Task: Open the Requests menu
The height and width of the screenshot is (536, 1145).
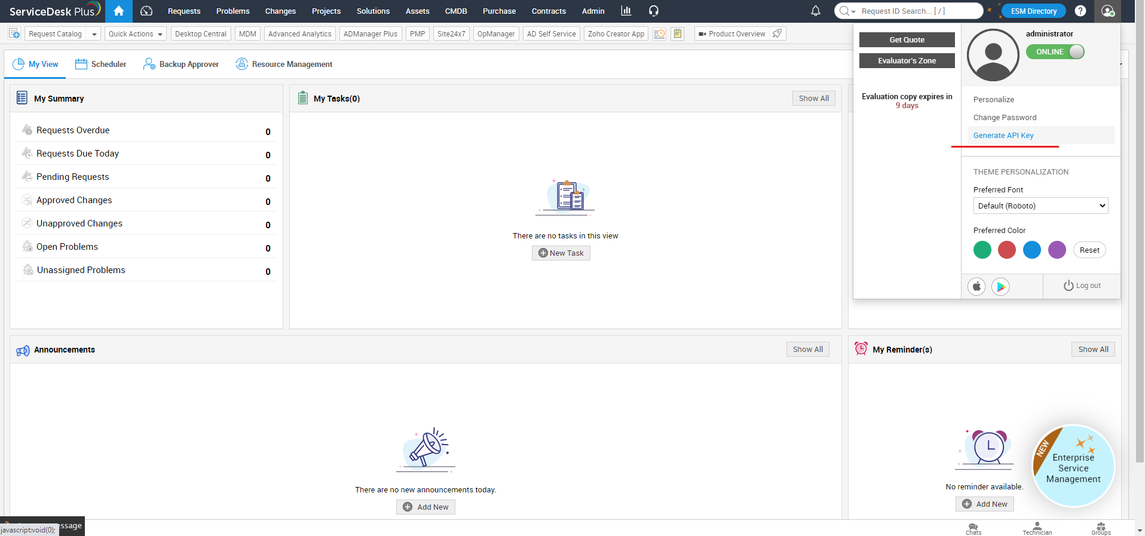Action: 184,11
